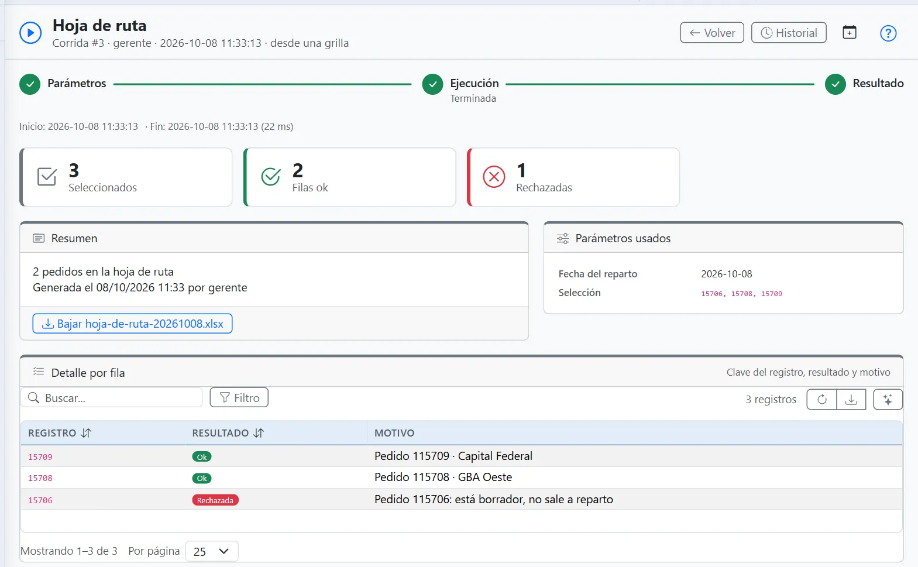Open the help question mark icon
The image size is (918, 567).
pyautogui.click(x=888, y=33)
